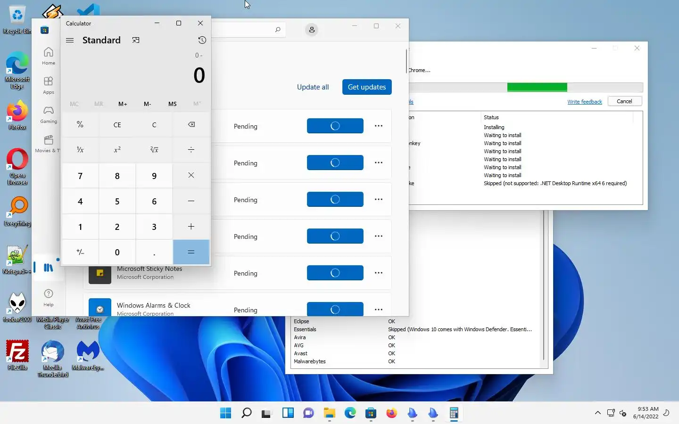This screenshot has height=424, width=679.
Task: Open Malwarebytes desktop shortcut
Action: 88,356
